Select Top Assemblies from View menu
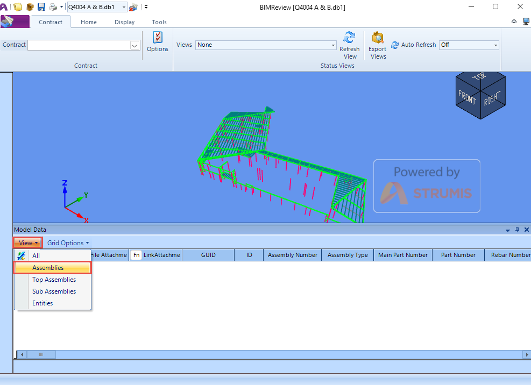531x385 pixels. click(x=54, y=280)
